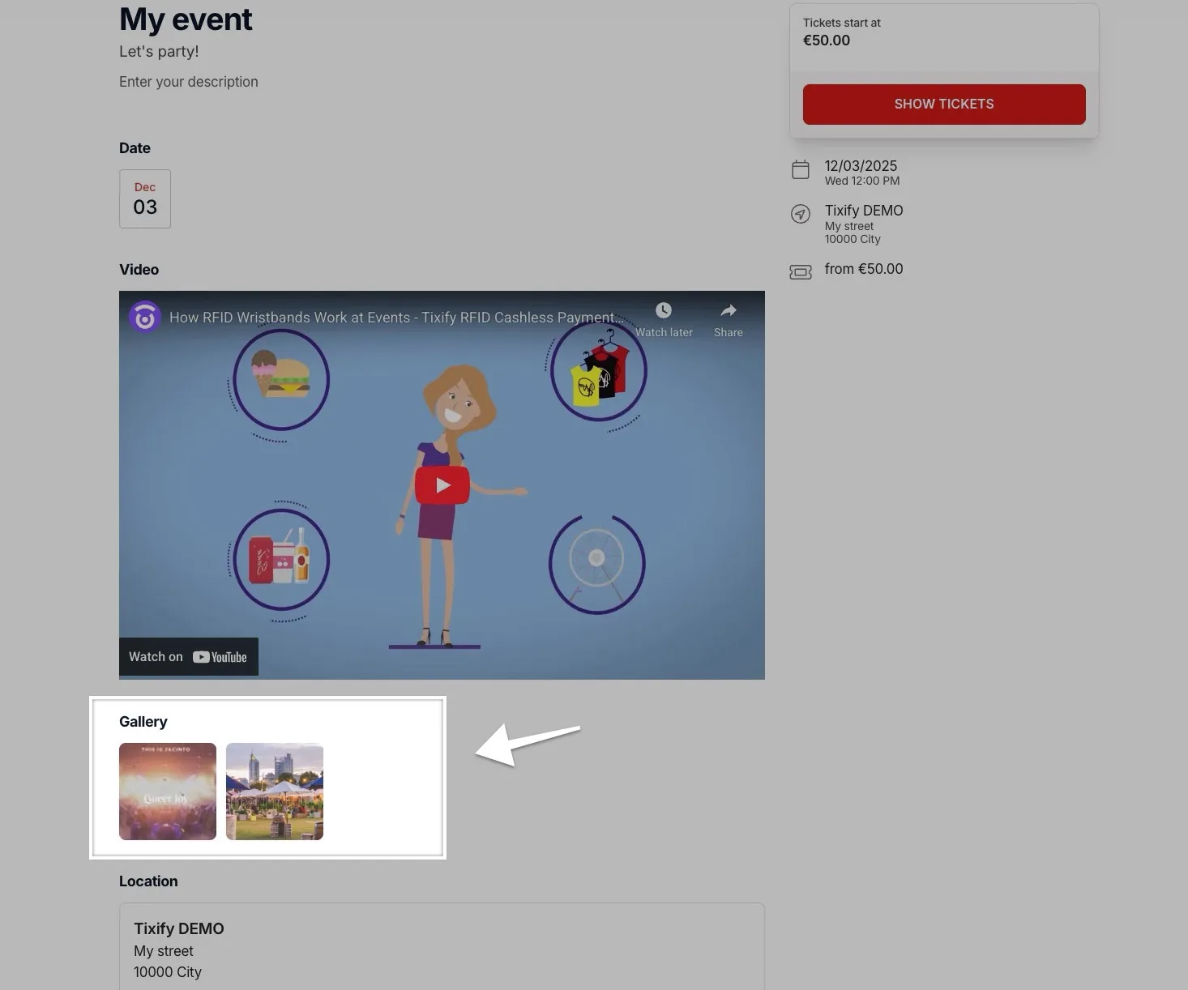Open the outdoor city garden gallery thumbnail
The height and width of the screenshot is (990, 1188).
[x=275, y=792]
